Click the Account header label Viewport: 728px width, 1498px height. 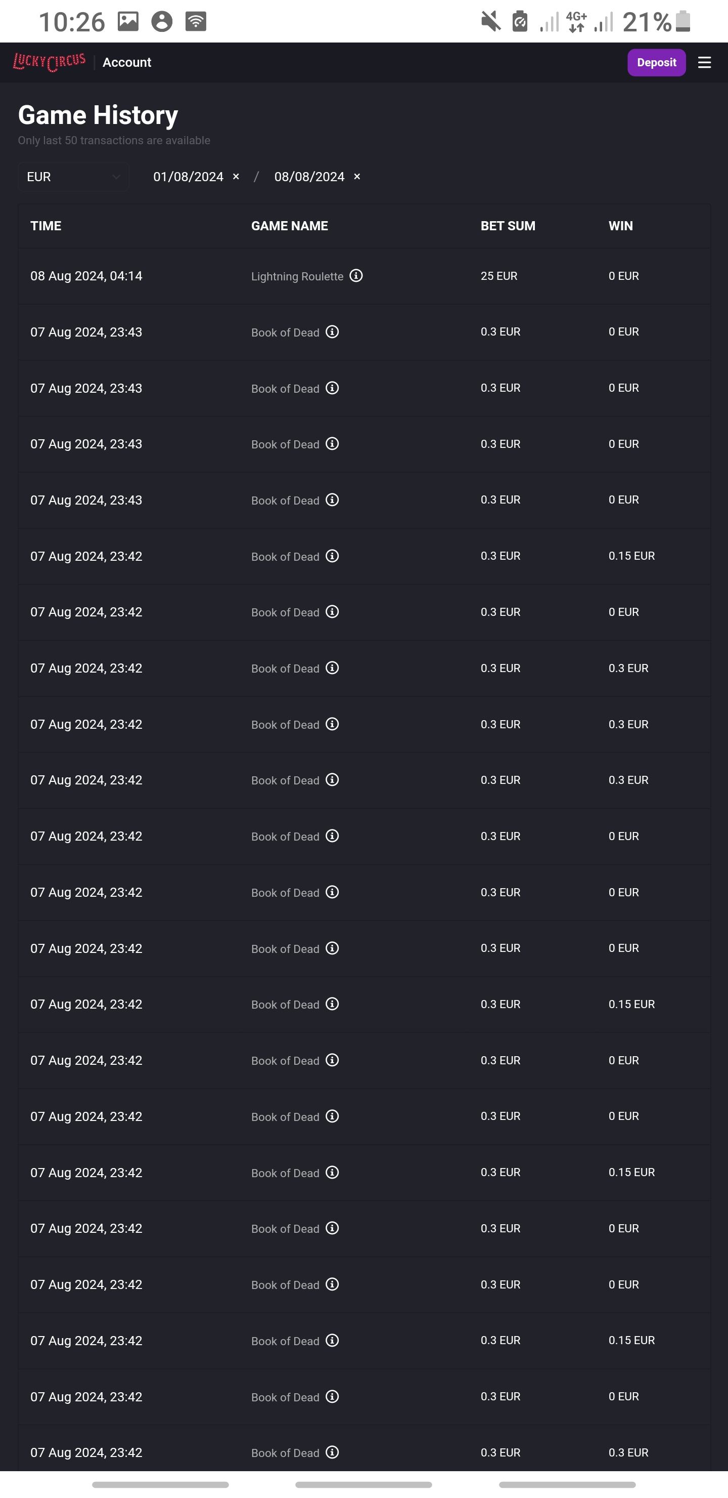(x=127, y=63)
